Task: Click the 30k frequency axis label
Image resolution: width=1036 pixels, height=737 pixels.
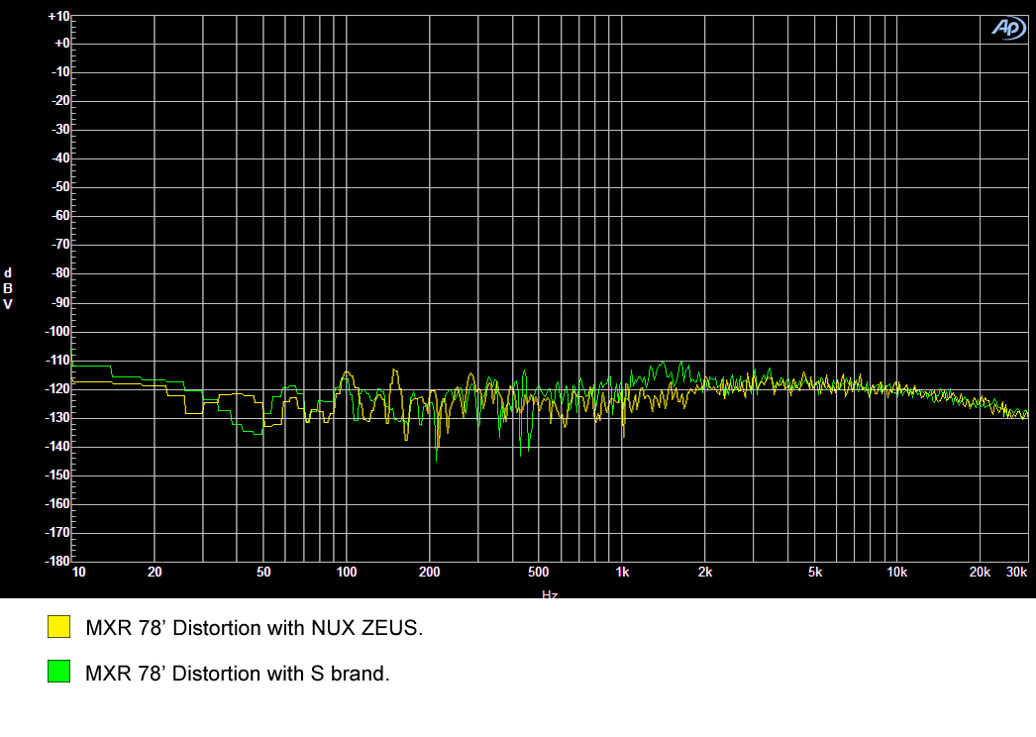Action: (x=1016, y=573)
